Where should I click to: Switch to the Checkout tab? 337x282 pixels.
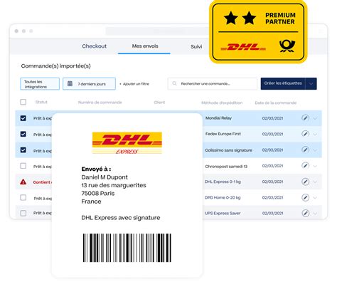95,46
